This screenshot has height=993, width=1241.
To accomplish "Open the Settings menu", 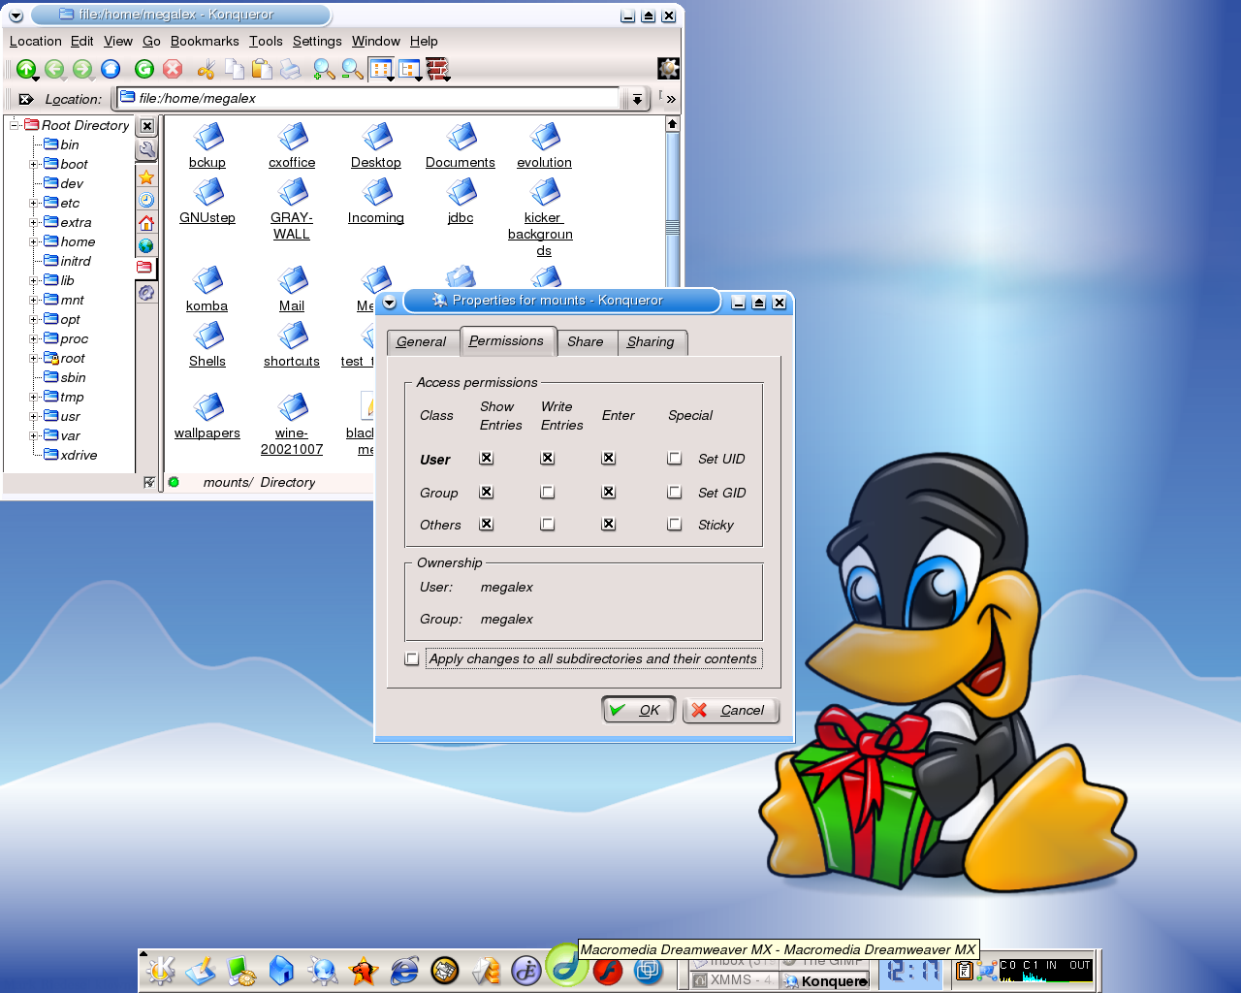I will click(x=317, y=41).
